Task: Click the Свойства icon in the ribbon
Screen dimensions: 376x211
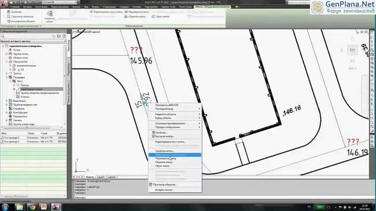Action: click(x=9, y=12)
